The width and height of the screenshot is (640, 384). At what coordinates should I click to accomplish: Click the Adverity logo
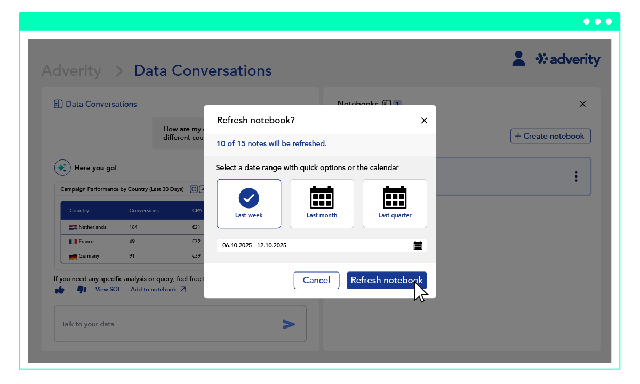pyautogui.click(x=568, y=59)
